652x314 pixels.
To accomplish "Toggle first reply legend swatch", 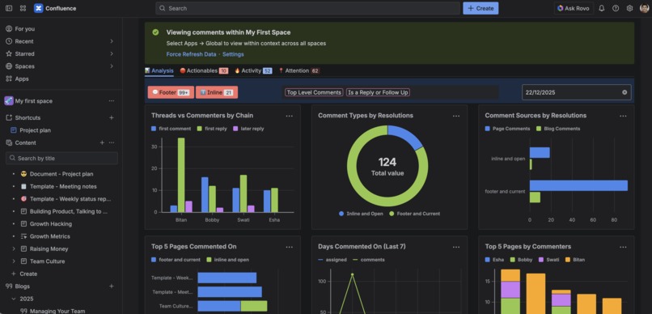I will (199, 129).
